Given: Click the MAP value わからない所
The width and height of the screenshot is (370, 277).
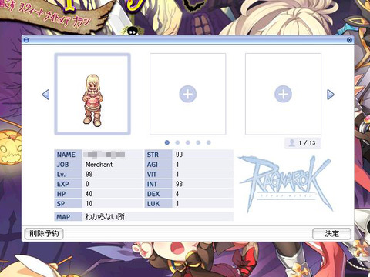Looking at the screenshot, I should (105, 217).
